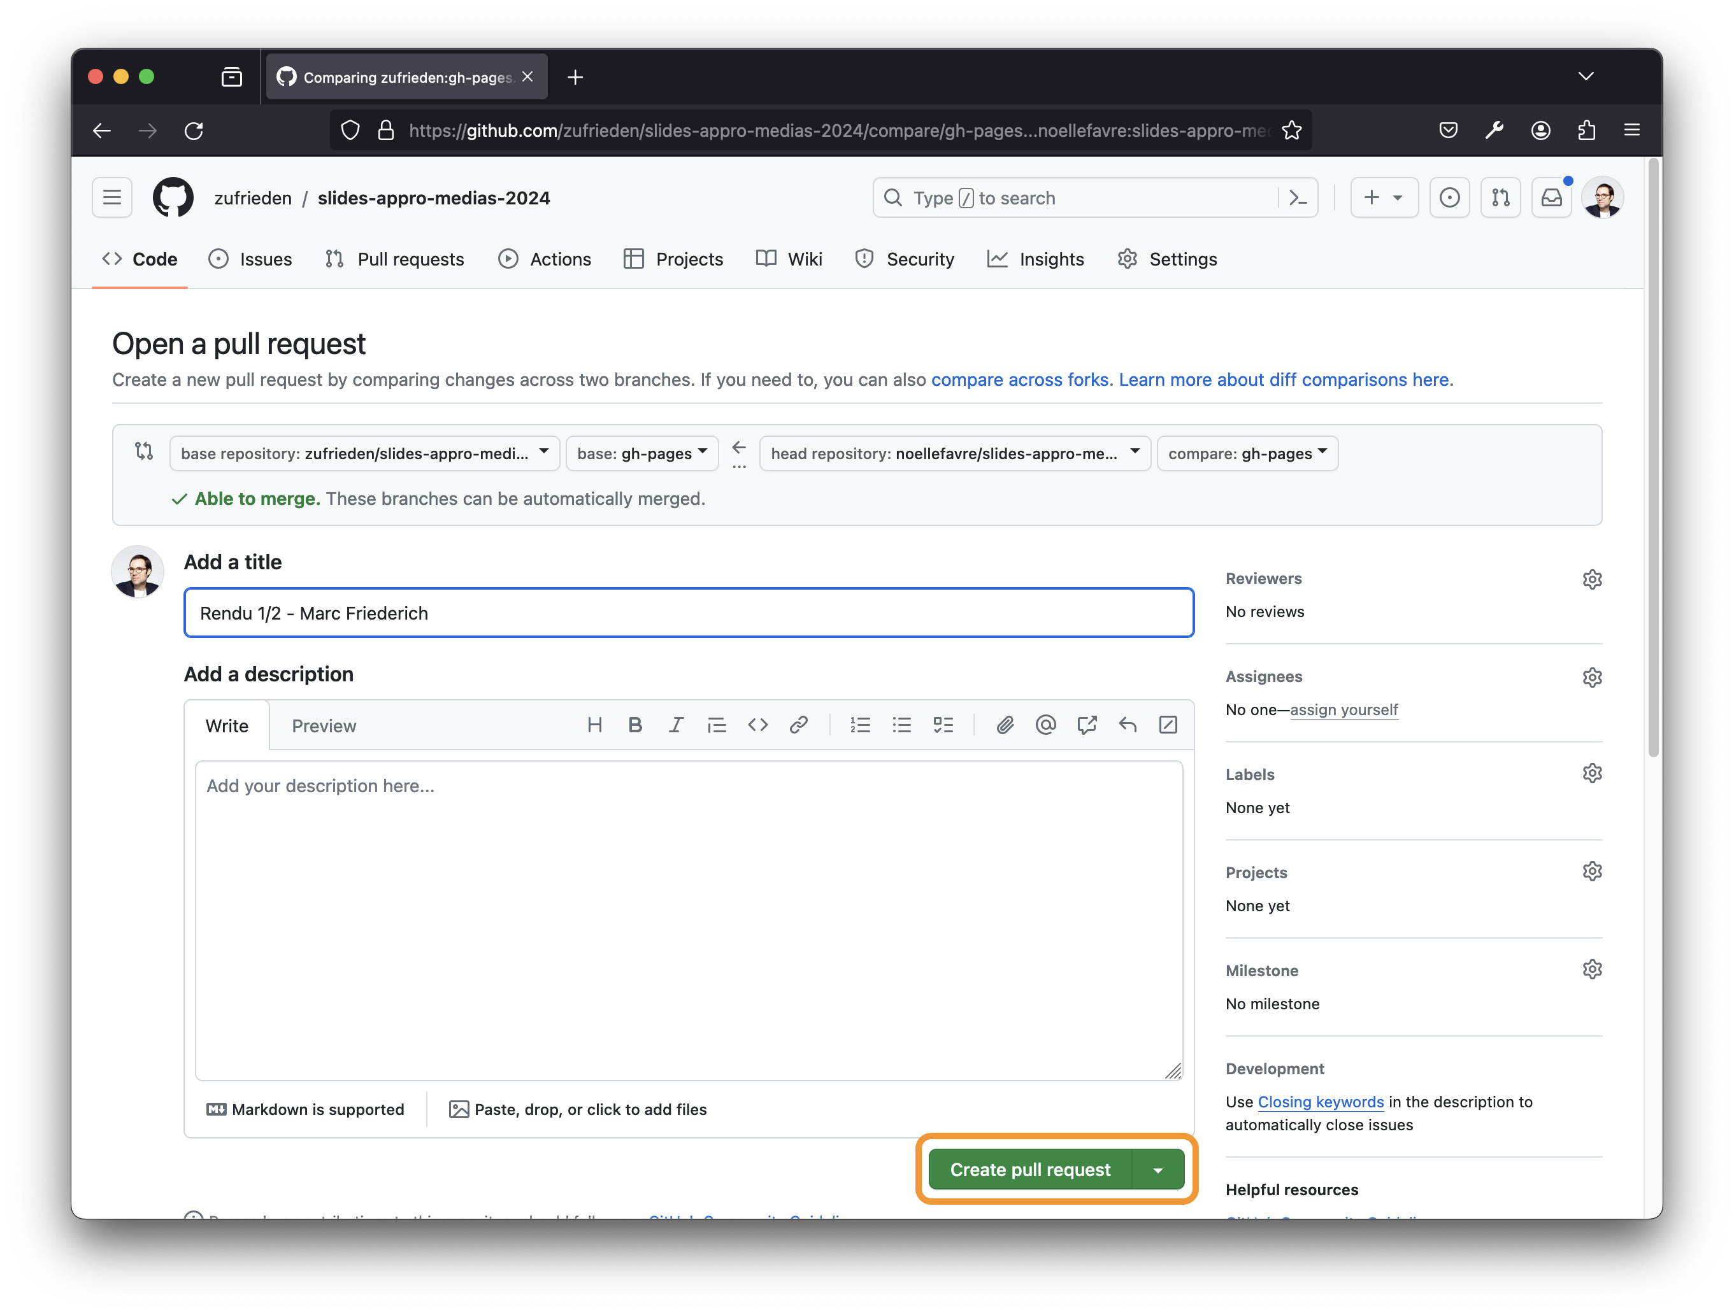Open the notifications inbox icon
This screenshot has width=1734, height=1313.
pos(1551,197)
